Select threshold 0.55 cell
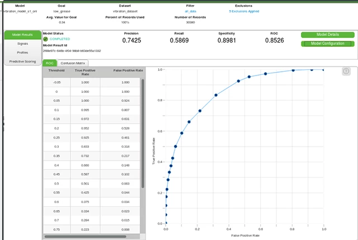 click(56, 193)
